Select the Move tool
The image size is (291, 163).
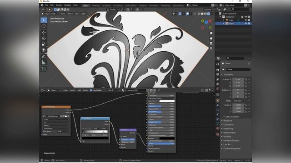point(44,33)
